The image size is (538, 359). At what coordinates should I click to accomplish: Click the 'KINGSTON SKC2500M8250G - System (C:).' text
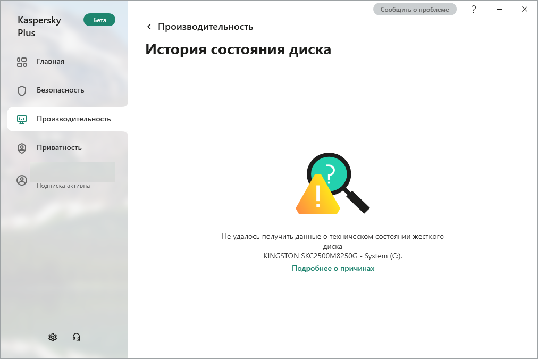coord(332,256)
